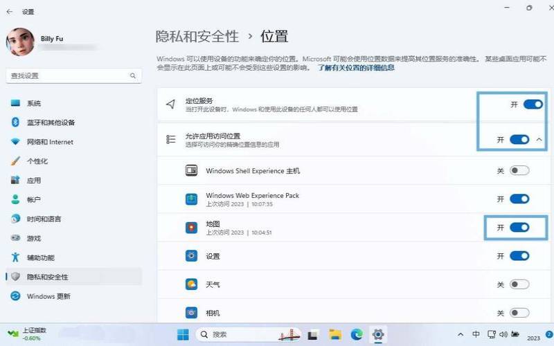Viewport: 554px width, 346px height.
Task: Open 个性化 category
Action: point(73,161)
